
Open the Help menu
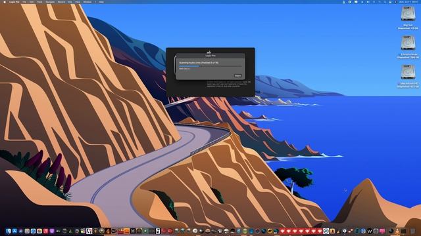(101, 2)
